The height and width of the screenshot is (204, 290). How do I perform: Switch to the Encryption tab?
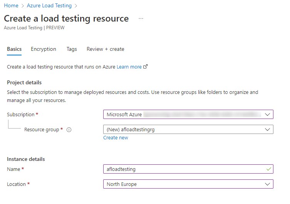(44, 49)
